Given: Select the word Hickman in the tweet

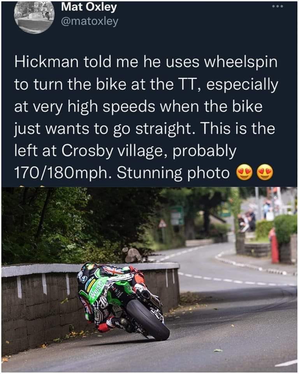Looking at the screenshot, I should pos(46,62).
